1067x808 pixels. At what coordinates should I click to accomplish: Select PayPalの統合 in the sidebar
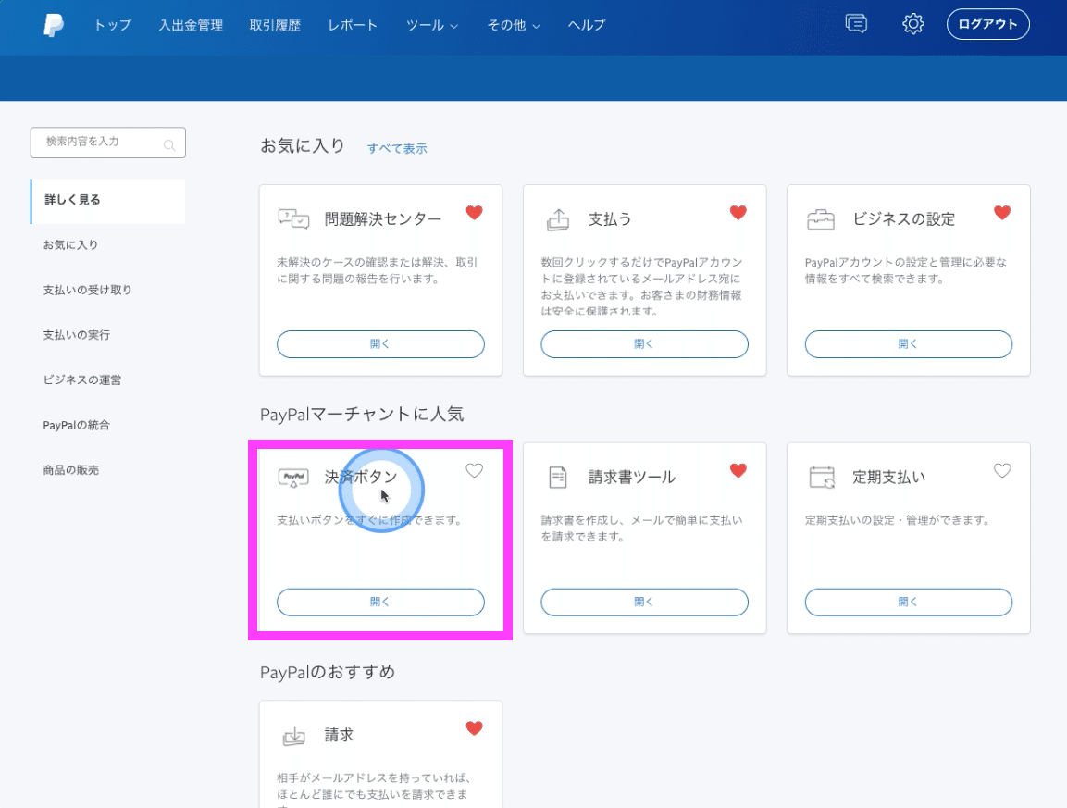[x=76, y=426]
